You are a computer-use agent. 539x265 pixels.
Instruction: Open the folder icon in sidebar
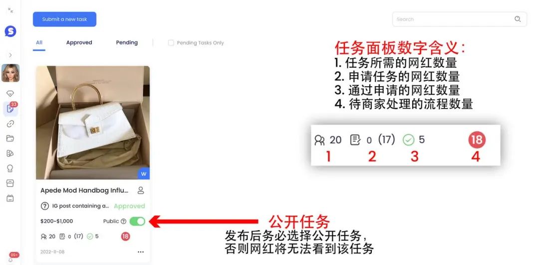pos(10,138)
